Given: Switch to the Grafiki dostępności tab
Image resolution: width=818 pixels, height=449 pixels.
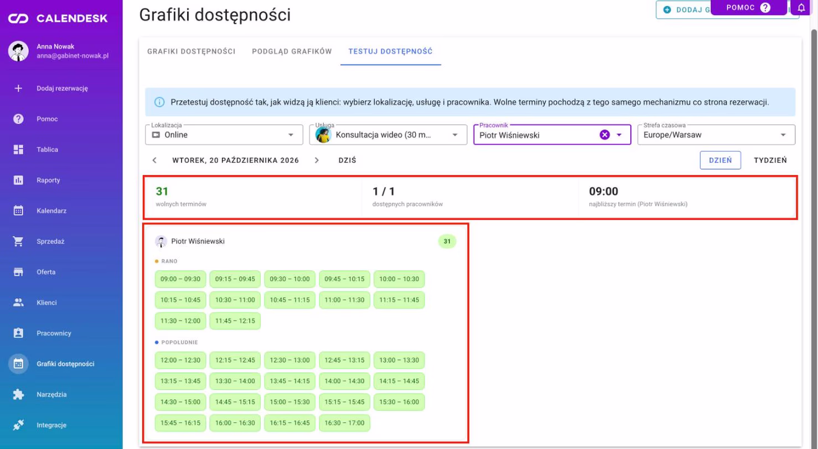Looking at the screenshot, I should (x=191, y=51).
